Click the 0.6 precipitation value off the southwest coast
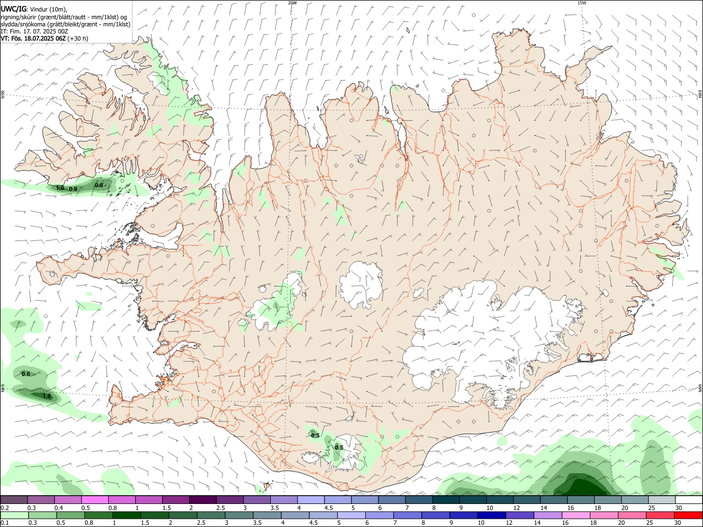Screen dimensions: 703x527 (x=26, y=374)
